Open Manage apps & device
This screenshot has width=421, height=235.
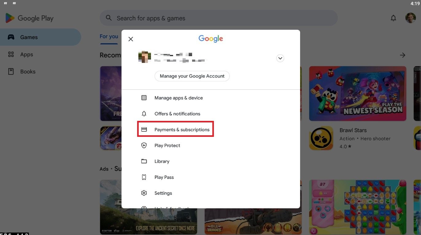(x=178, y=98)
